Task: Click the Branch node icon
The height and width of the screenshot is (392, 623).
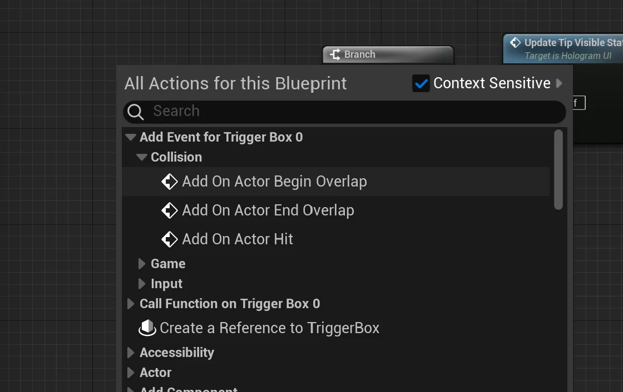Action: [x=335, y=54]
